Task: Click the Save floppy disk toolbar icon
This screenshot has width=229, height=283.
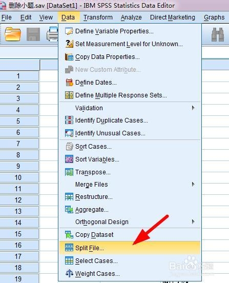Action: coord(33,34)
